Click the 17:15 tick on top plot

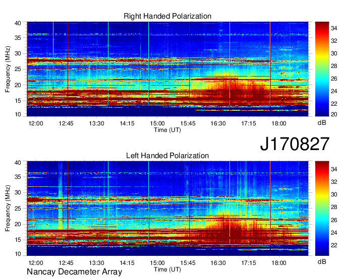(249, 123)
